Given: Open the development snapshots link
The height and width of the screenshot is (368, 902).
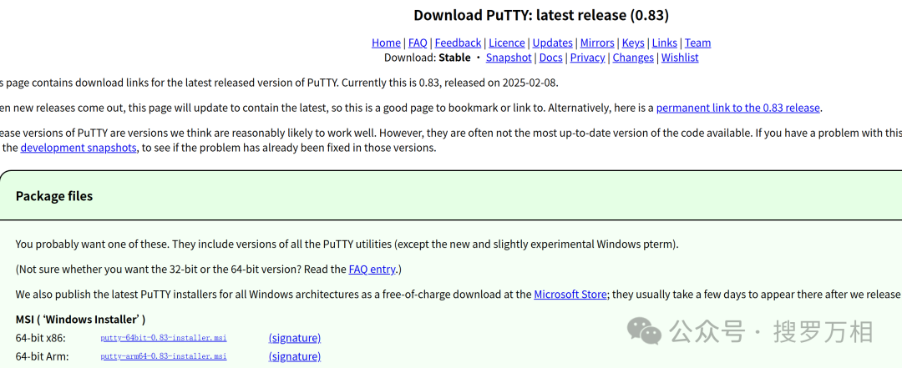Looking at the screenshot, I should 79,148.
